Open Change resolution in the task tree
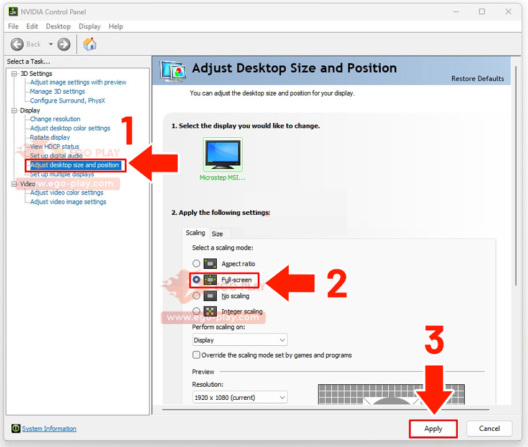 tap(55, 119)
